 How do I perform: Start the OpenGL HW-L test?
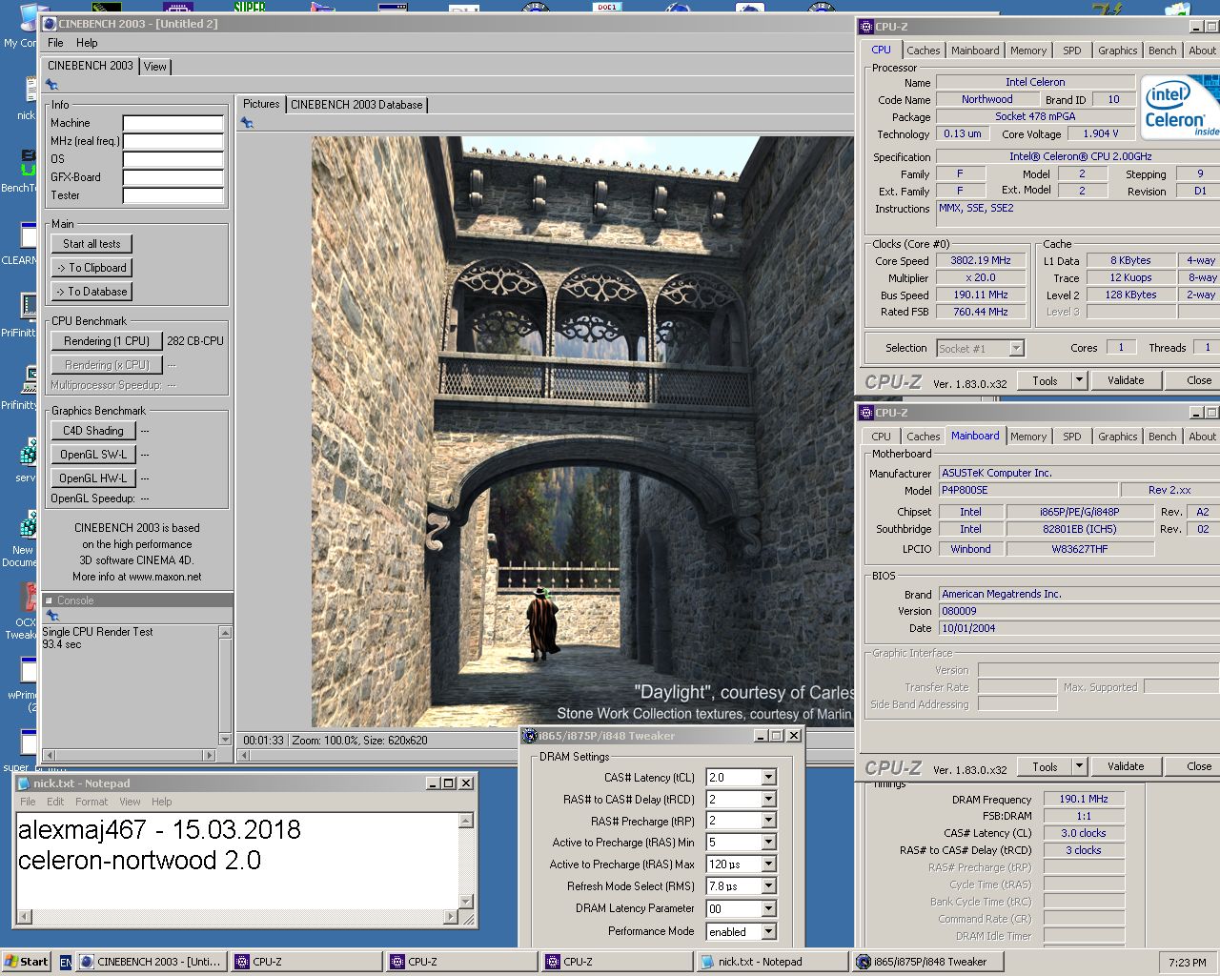(x=93, y=478)
